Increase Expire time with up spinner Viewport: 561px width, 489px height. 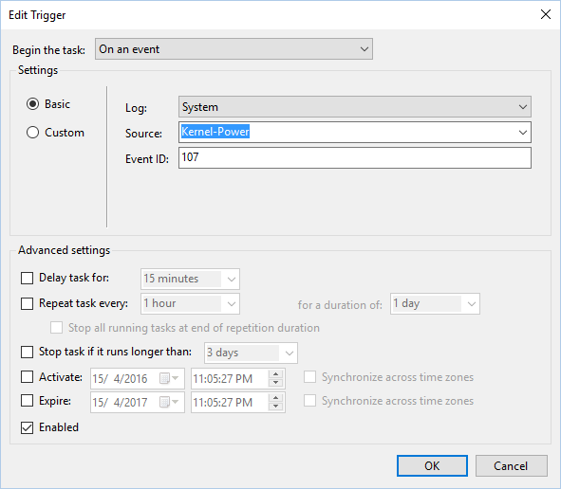tap(275, 398)
